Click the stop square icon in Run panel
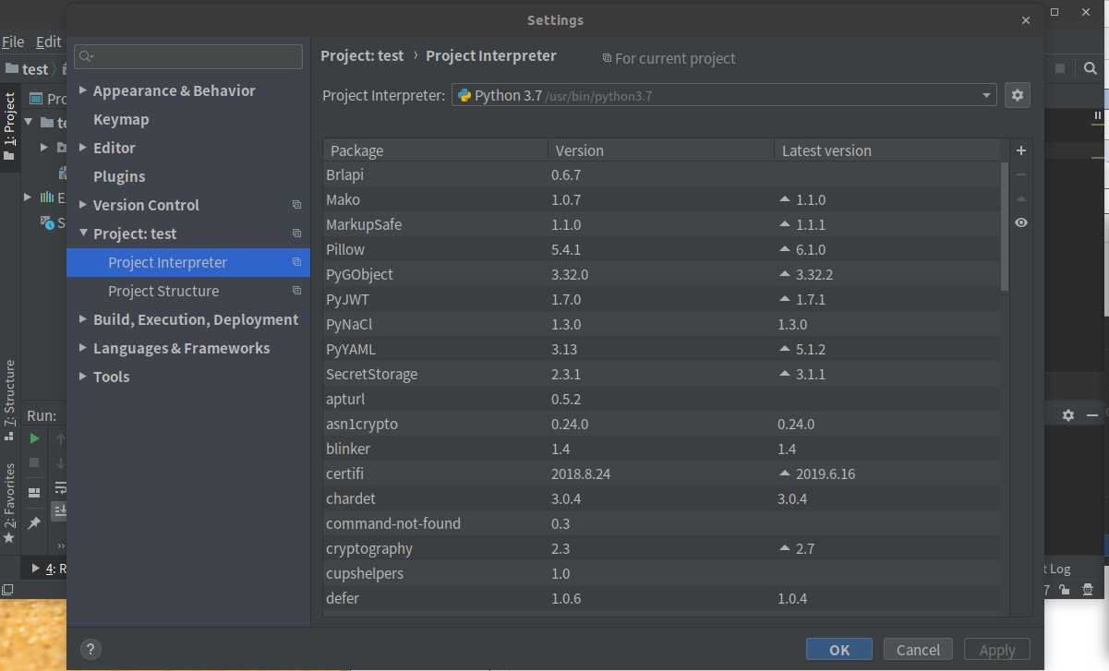Image resolution: width=1109 pixels, height=671 pixels. [x=34, y=462]
